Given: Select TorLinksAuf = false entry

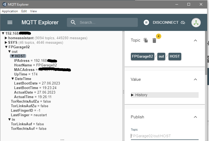Looking at the screenshot, I should [x=27, y=124].
